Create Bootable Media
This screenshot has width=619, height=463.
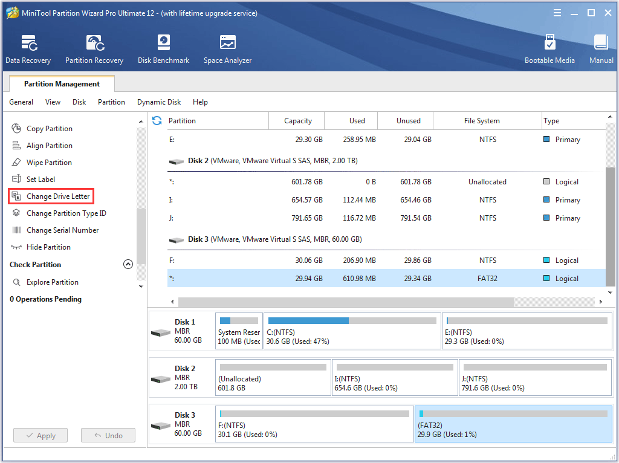(x=549, y=50)
